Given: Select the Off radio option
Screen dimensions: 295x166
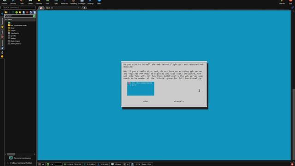Looking at the screenshot, I should (x=132, y=85).
